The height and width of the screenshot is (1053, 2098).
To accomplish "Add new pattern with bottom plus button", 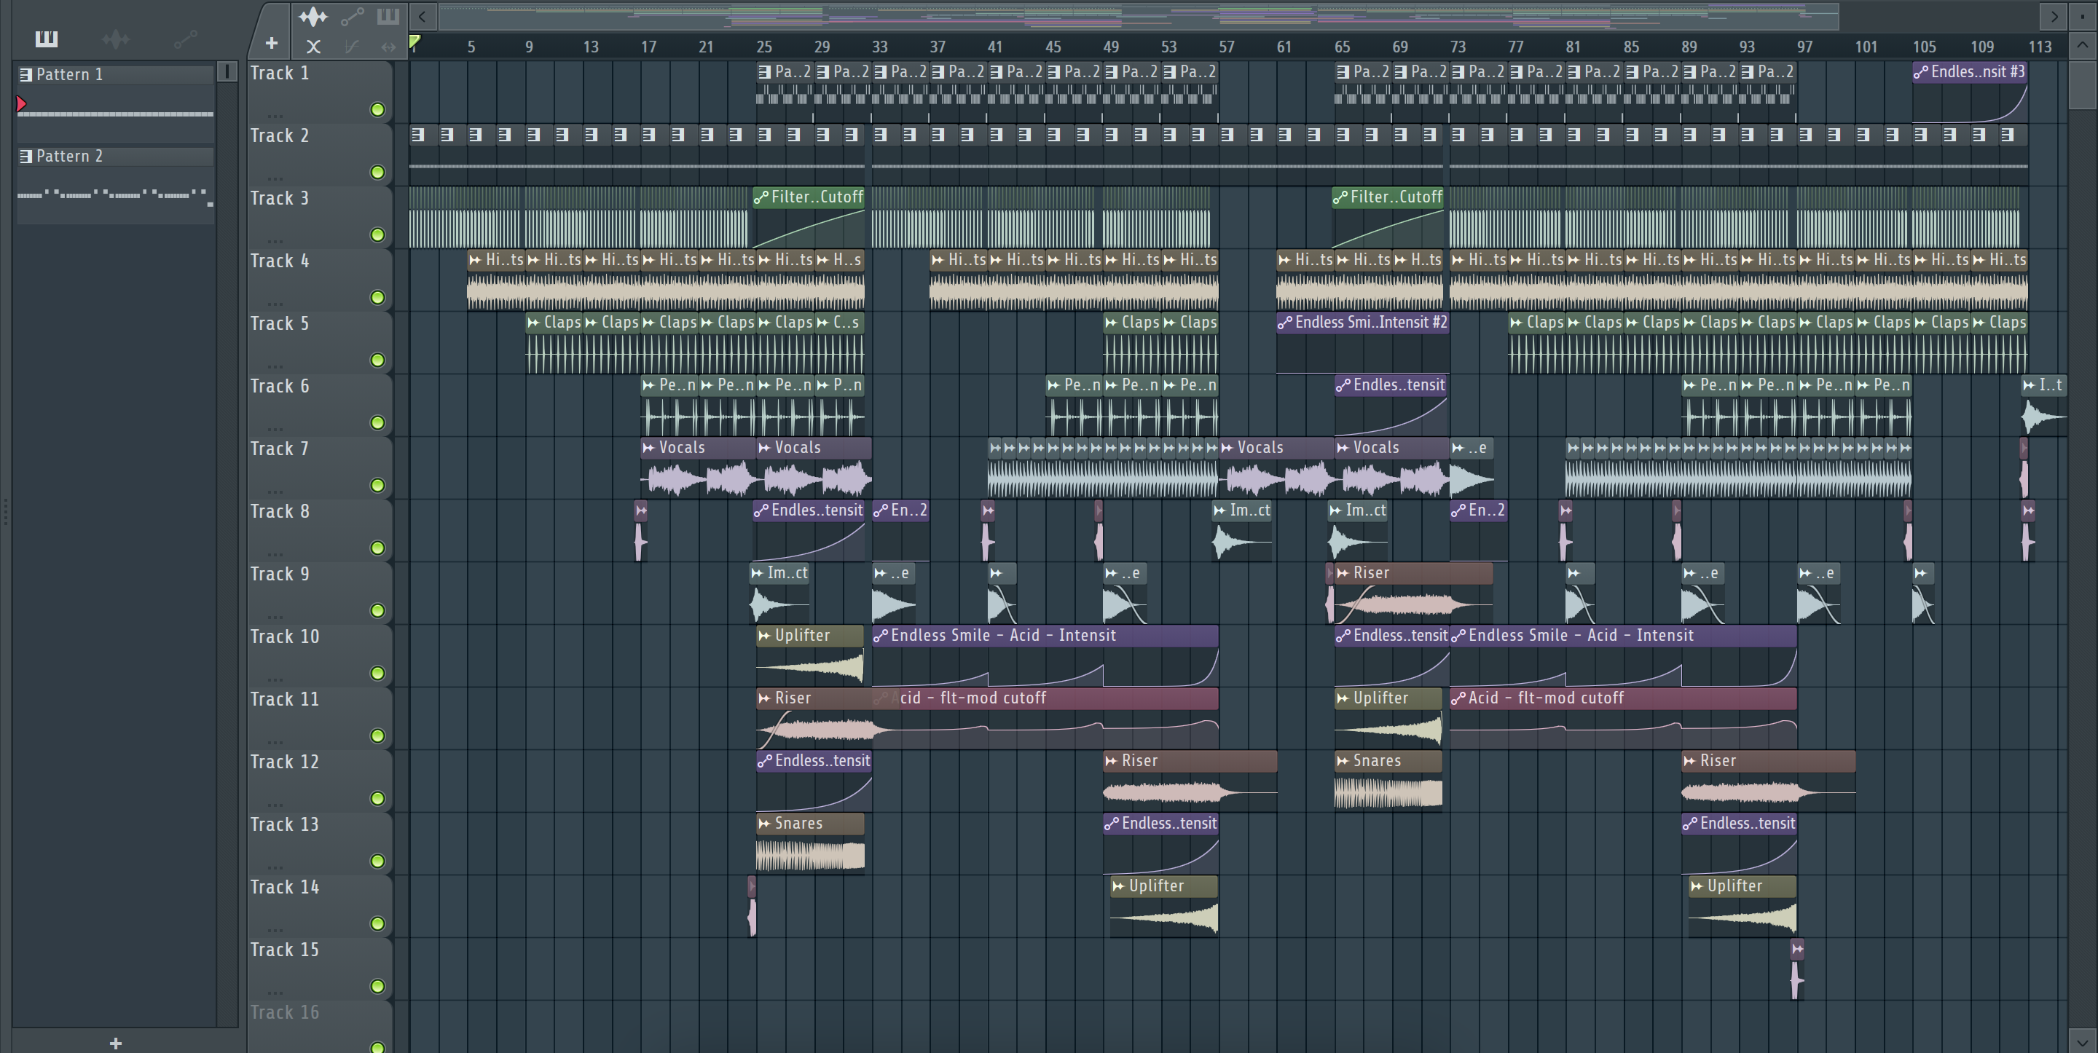I will coord(116,1042).
